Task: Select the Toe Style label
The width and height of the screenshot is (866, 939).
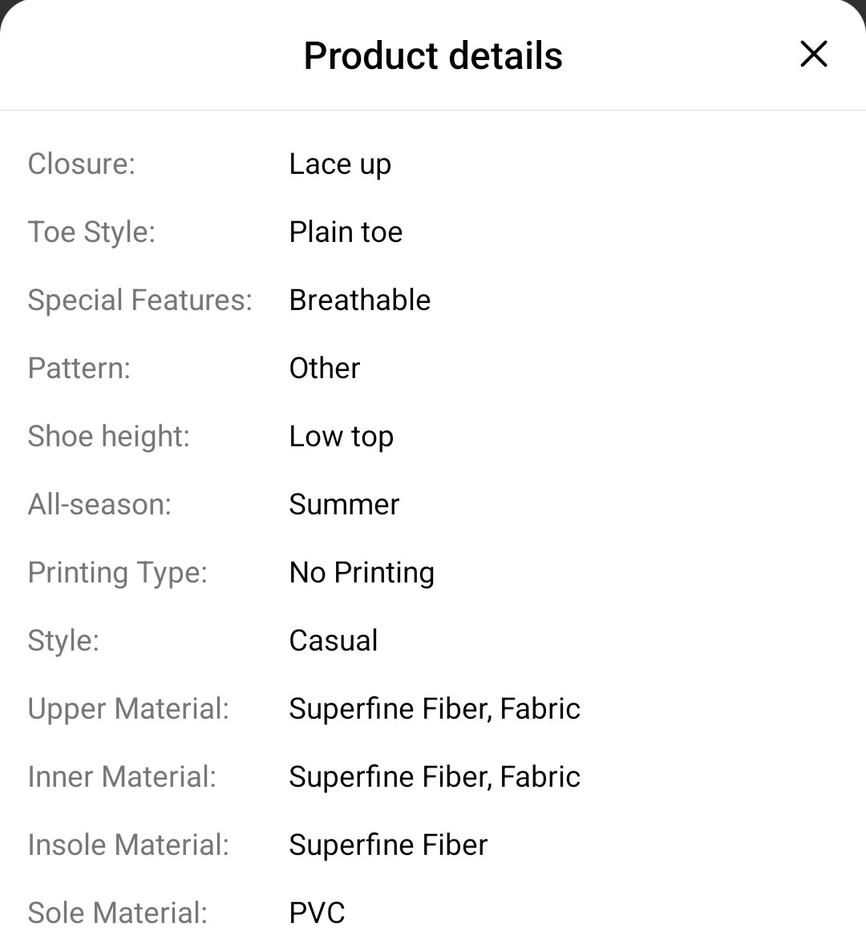Action: (x=91, y=232)
